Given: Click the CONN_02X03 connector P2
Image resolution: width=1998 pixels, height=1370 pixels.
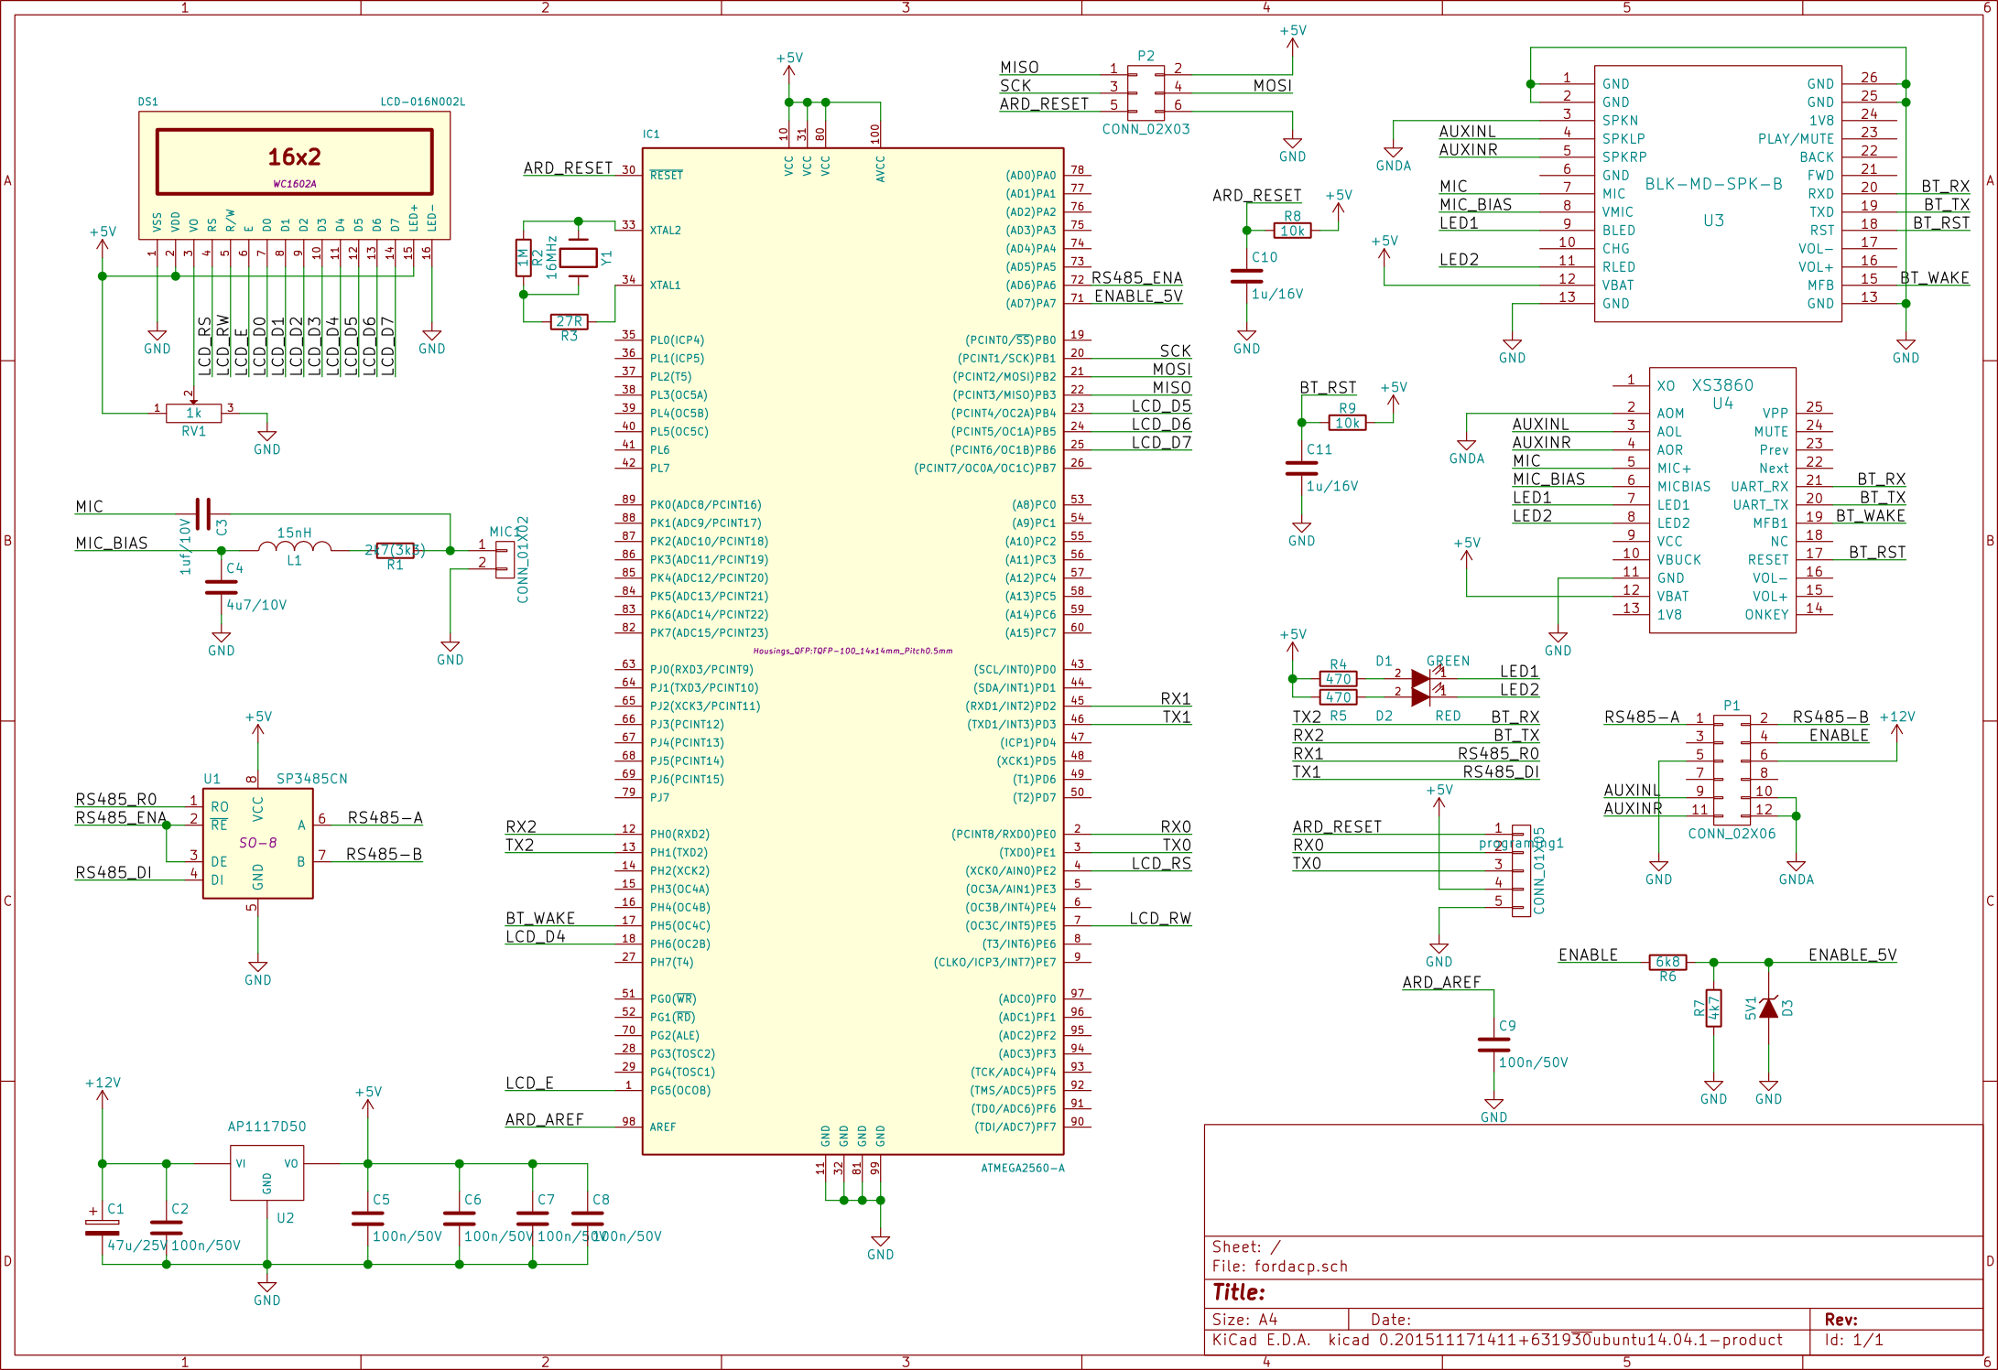Looking at the screenshot, I should click(1146, 92).
